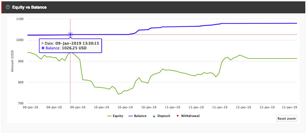Click the 1100 y-axis label
This screenshot has height=134, width=307.
pyautogui.click(x=20, y=19)
